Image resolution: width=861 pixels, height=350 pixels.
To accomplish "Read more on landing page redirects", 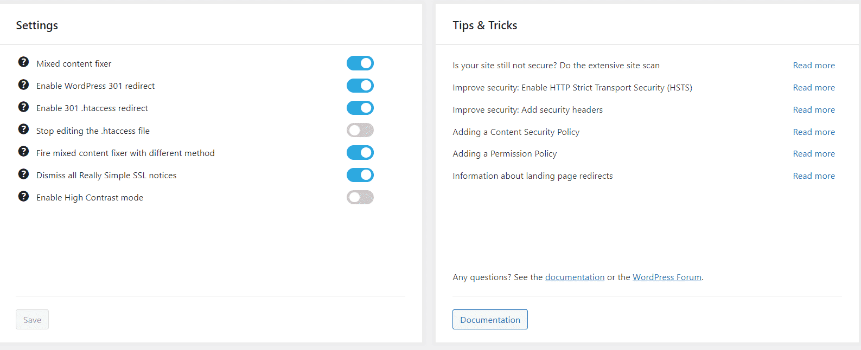I will pos(814,176).
